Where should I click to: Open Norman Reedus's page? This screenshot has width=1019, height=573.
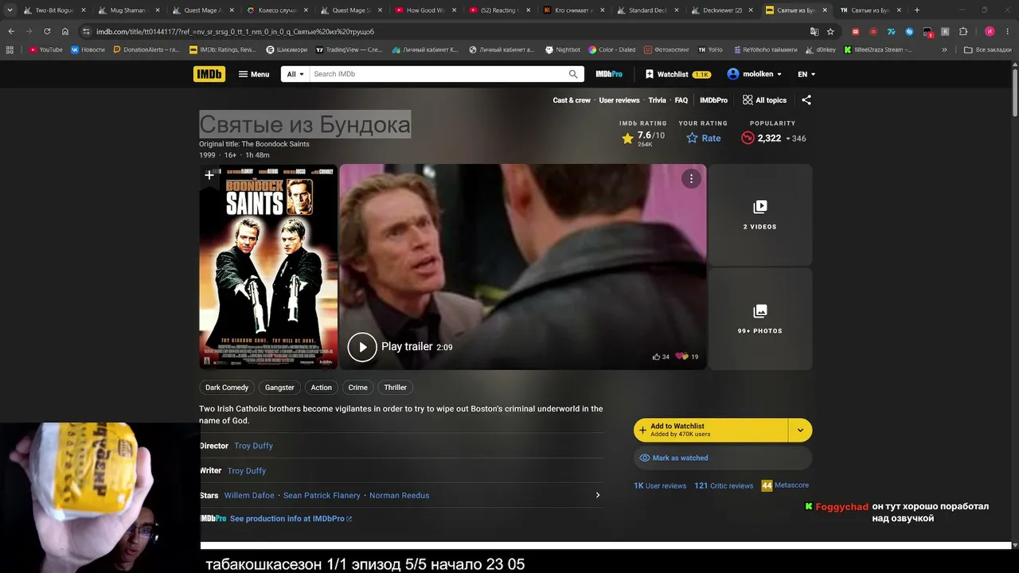399,495
